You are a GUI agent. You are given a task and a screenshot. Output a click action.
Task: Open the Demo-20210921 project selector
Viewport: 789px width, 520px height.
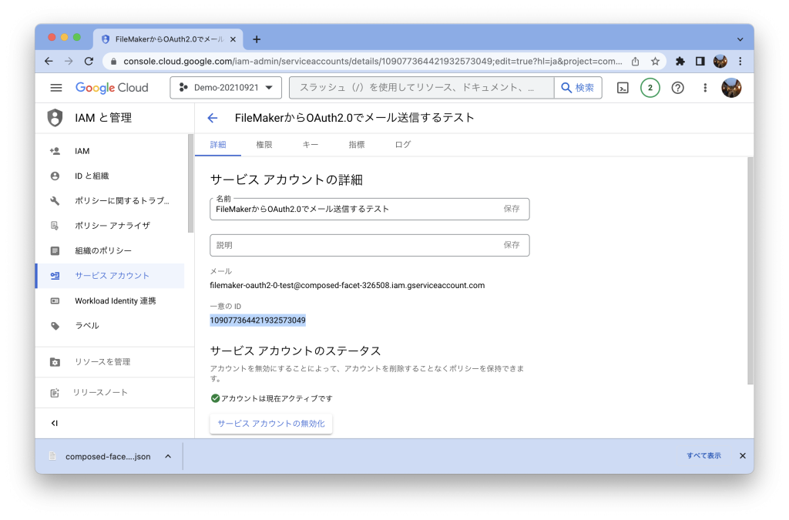pyautogui.click(x=226, y=88)
